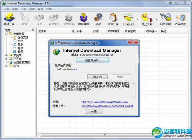Image resolution: width=192 pixels, height=140 pixels.
Task: Open the 下载 menu
Action: [x=23, y=9]
